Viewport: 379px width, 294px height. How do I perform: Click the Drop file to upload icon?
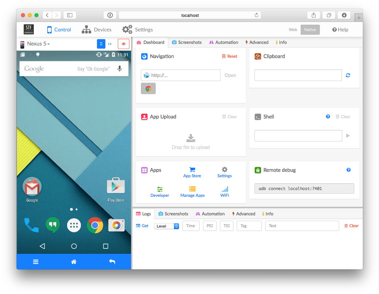(x=191, y=138)
